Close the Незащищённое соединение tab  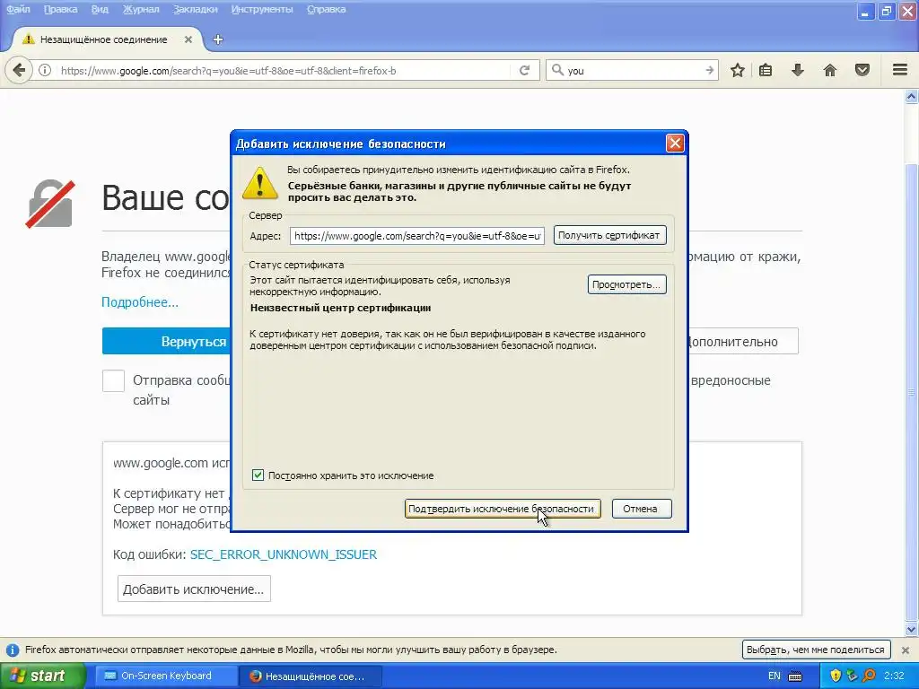tap(188, 39)
